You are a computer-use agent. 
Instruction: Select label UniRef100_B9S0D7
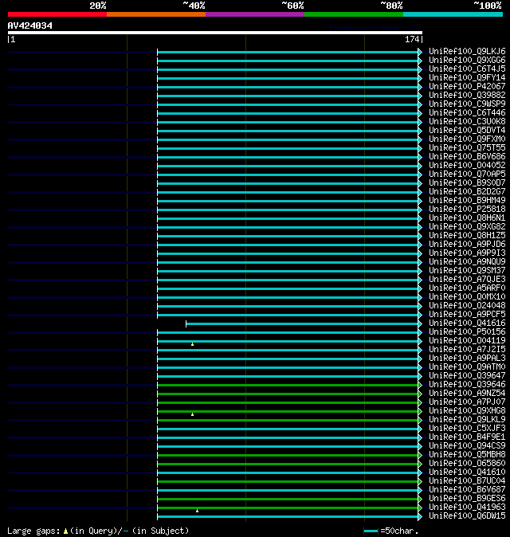pyautogui.click(x=467, y=183)
